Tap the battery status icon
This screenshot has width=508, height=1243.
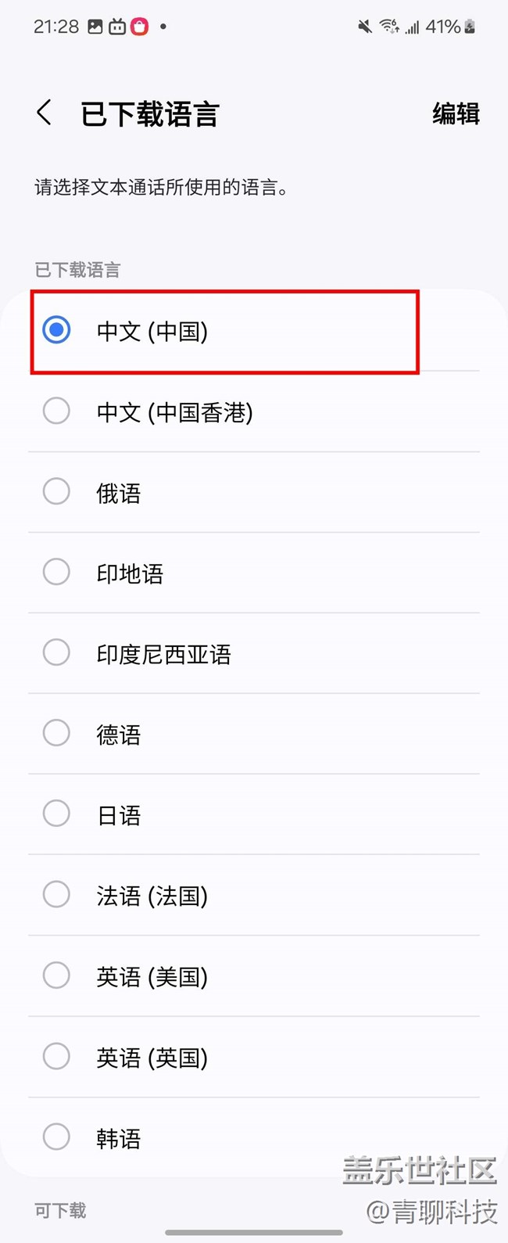470,27
